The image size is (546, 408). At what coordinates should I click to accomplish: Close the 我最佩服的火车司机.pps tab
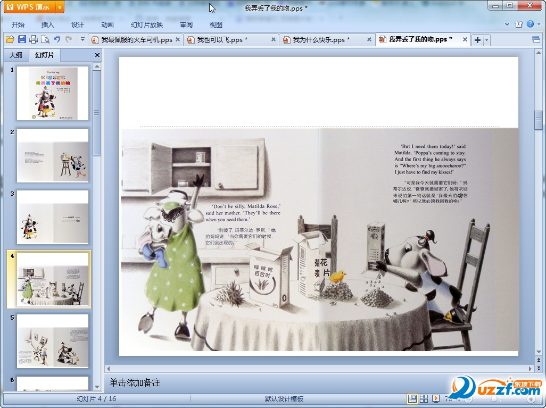pyautogui.click(x=178, y=40)
